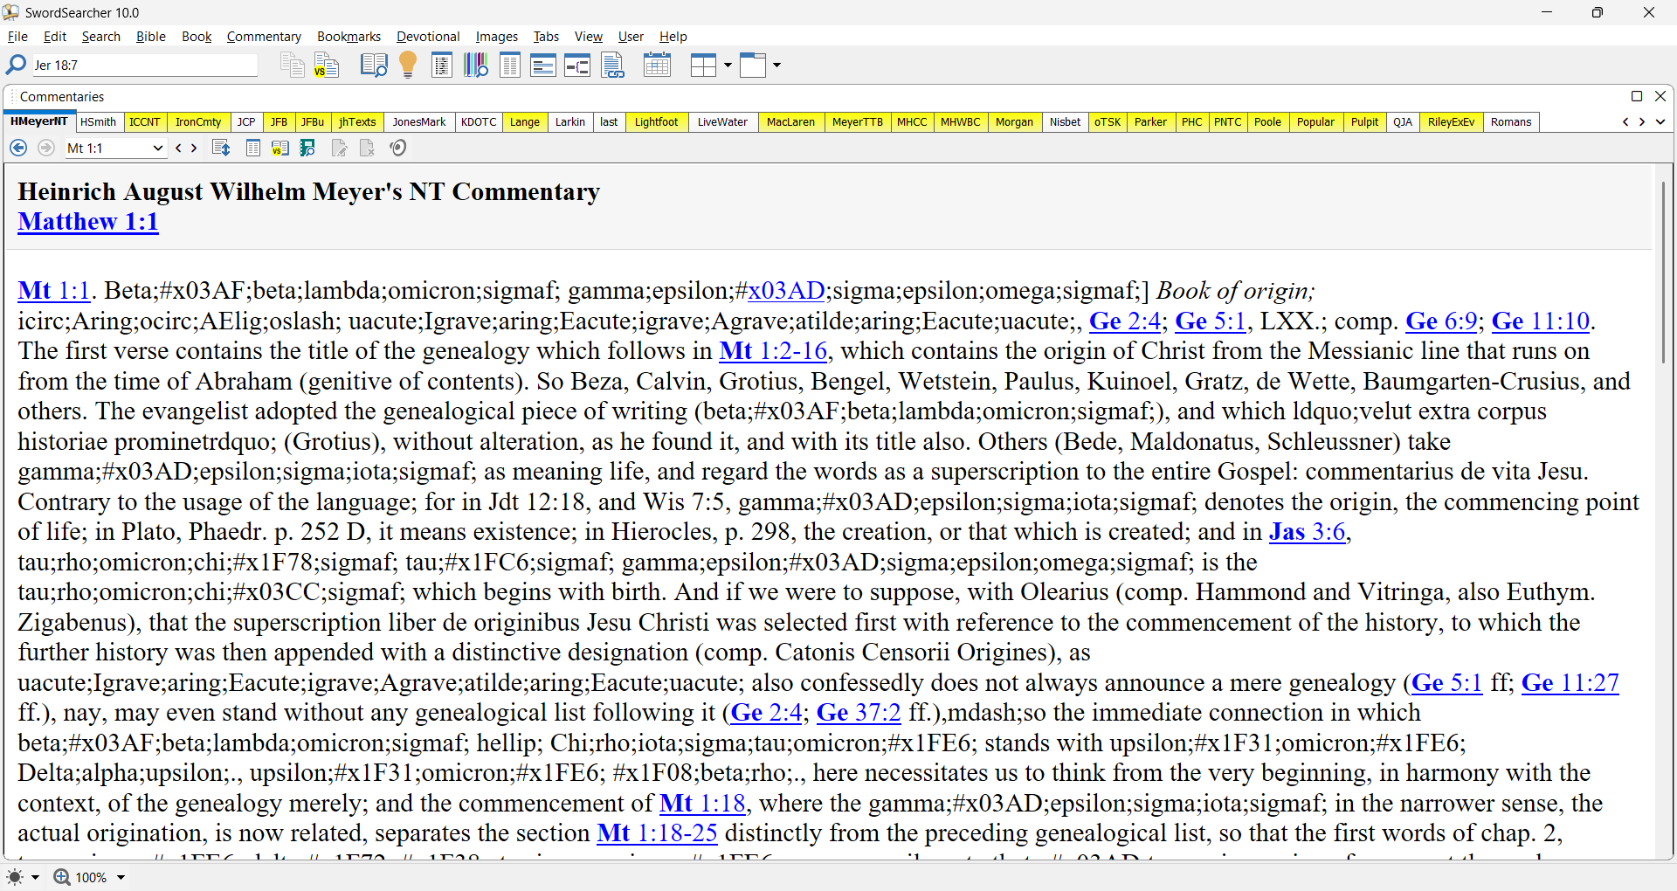Click the search magnifier icon beside the verse box

click(x=16, y=65)
